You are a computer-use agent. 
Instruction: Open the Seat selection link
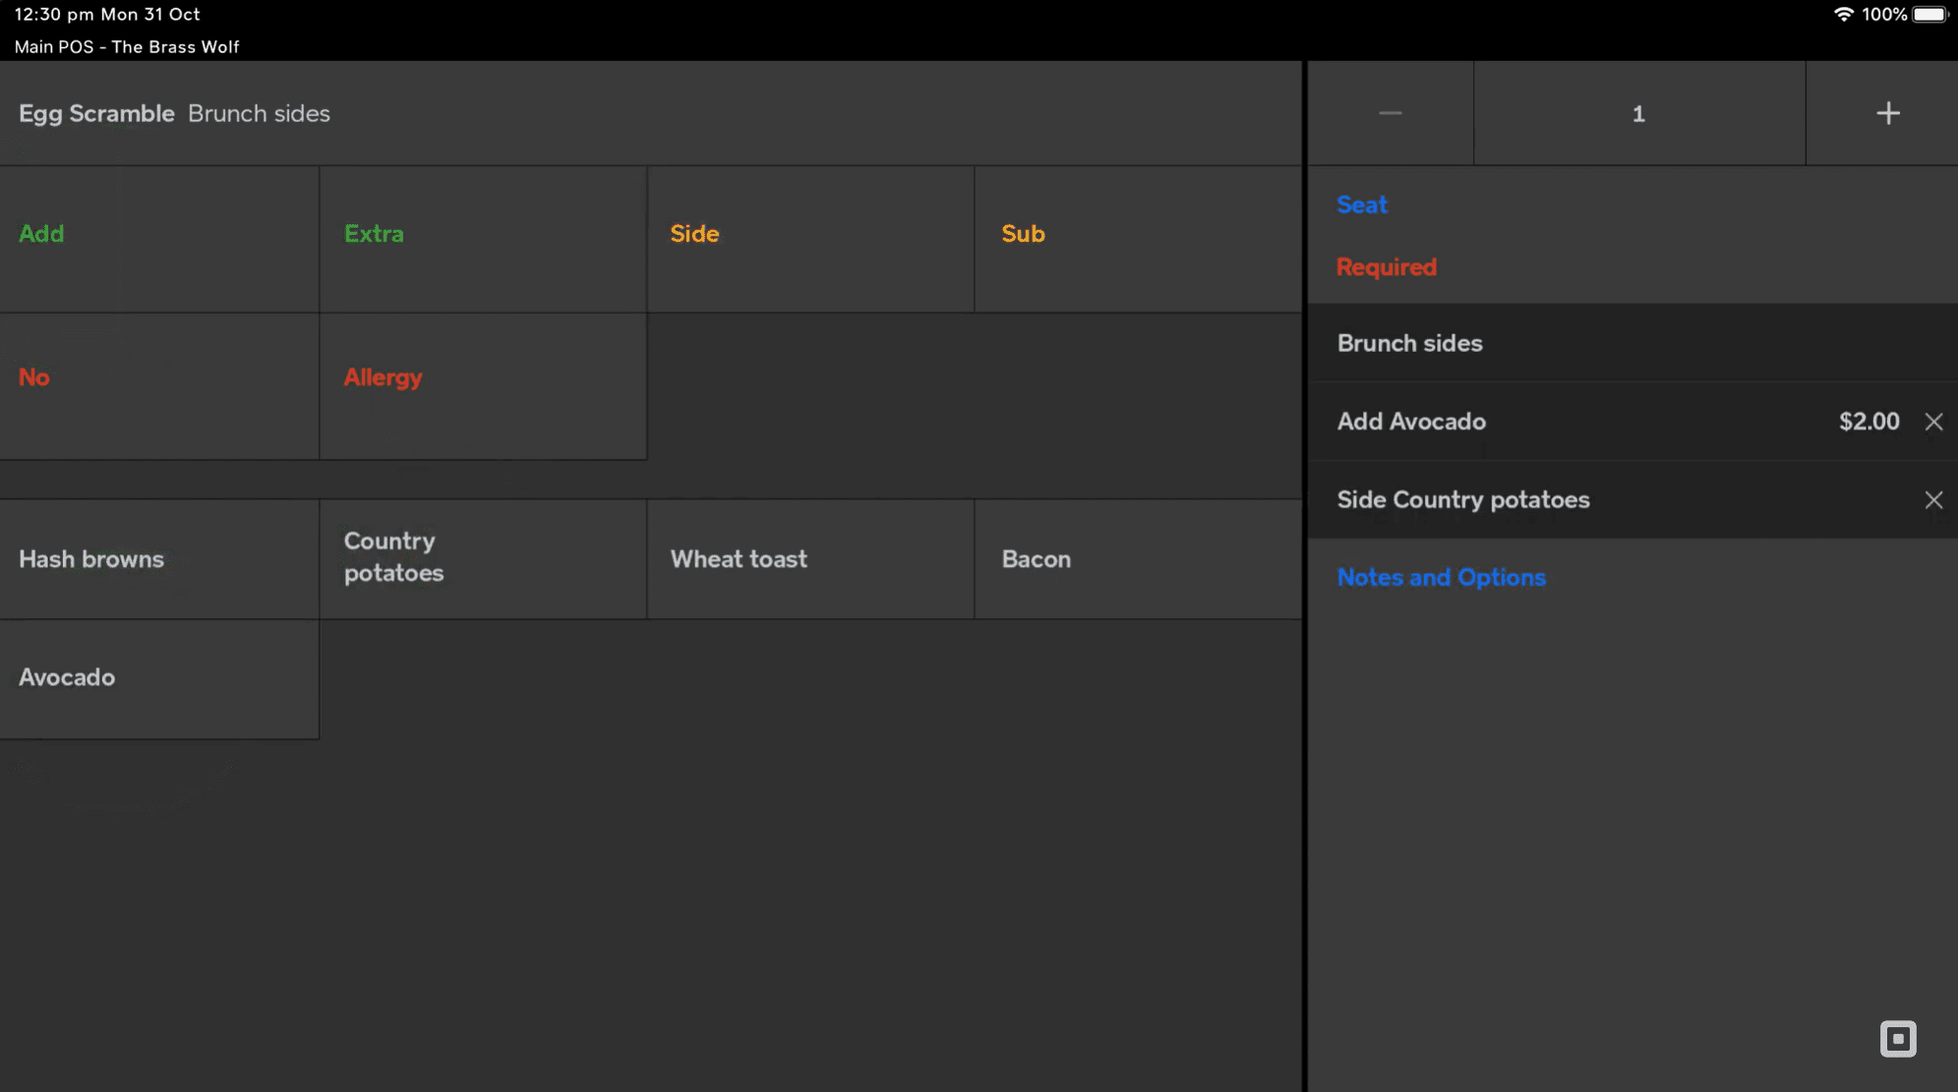1361,204
